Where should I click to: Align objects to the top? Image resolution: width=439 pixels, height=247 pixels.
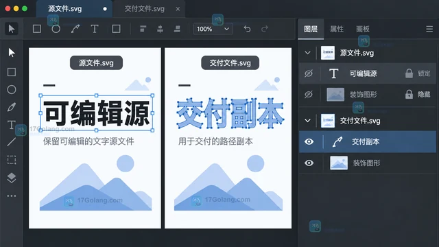click(x=143, y=29)
